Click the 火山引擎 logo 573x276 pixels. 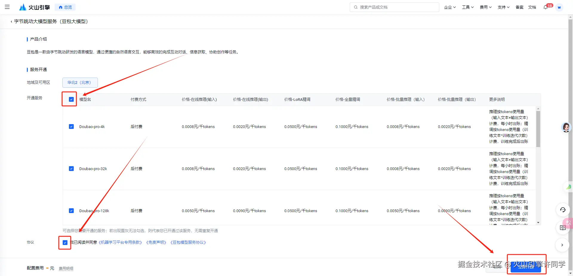click(x=35, y=7)
